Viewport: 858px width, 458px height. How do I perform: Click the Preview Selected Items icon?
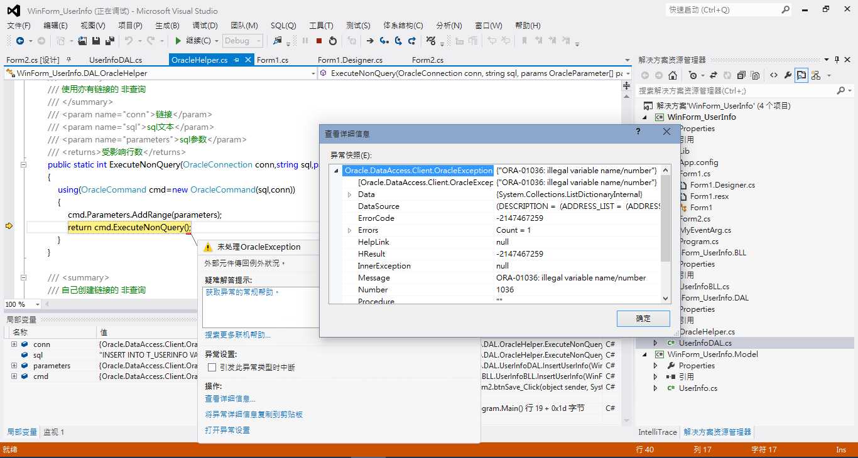click(x=801, y=75)
